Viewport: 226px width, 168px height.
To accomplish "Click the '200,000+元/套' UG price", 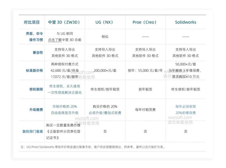I will coord(105,71).
